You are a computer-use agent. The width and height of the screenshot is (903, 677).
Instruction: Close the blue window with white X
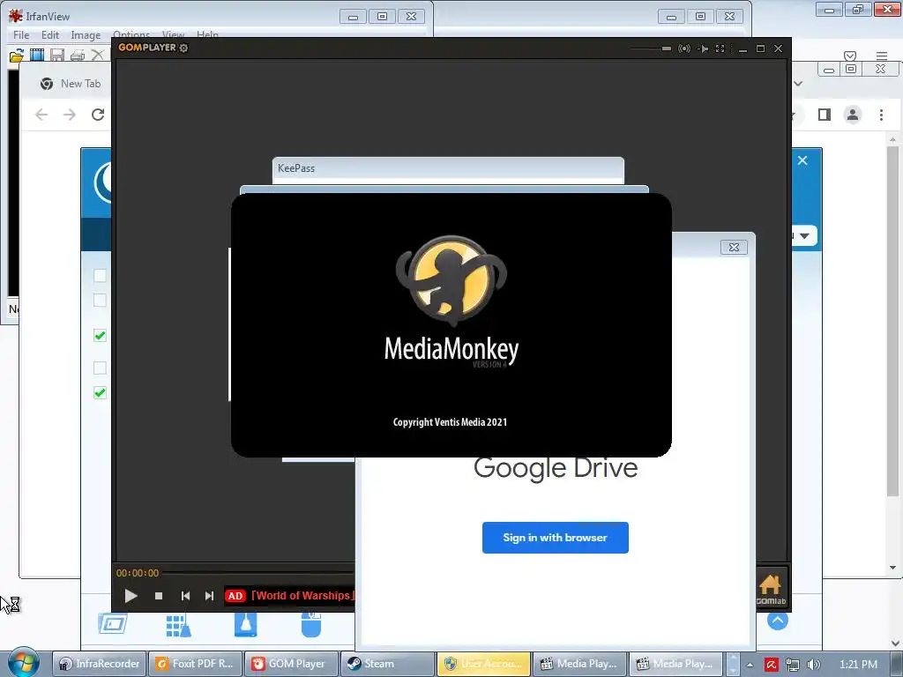pyautogui.click(x=802, y=160)
